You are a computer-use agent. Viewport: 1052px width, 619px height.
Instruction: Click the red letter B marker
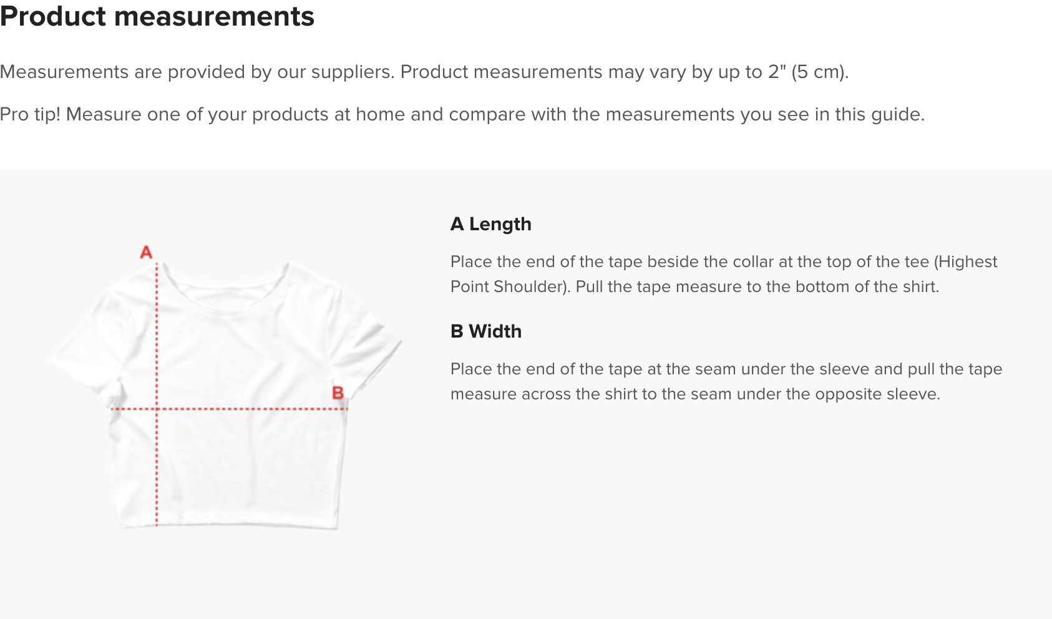(x=338, y=393)
